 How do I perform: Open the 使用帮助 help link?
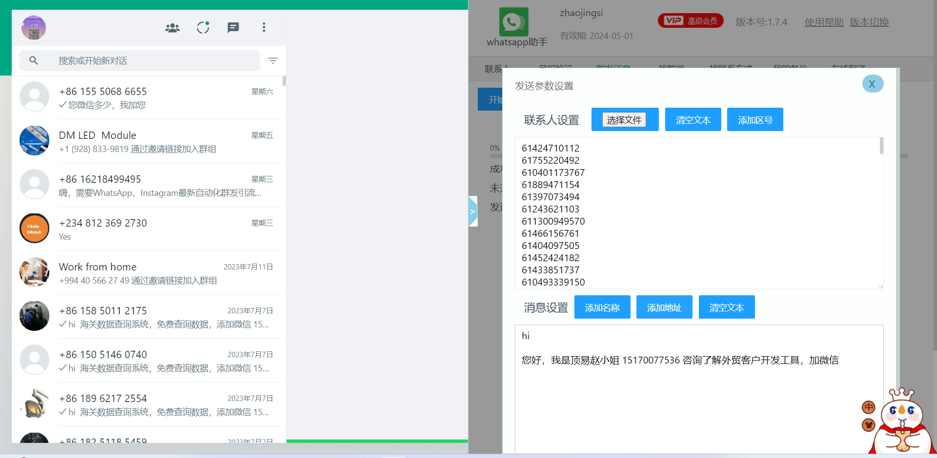pyautogui.click(x=824, y=22)
